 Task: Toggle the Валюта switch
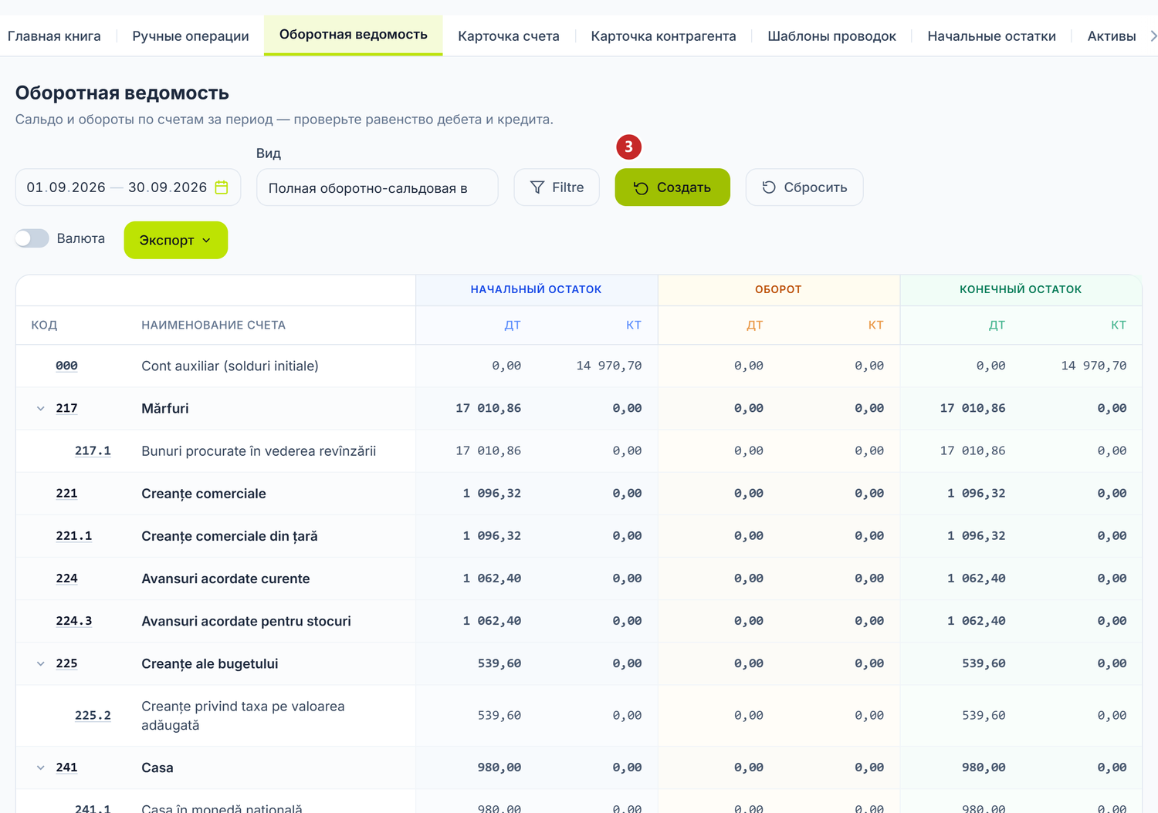tap(32, 238)
